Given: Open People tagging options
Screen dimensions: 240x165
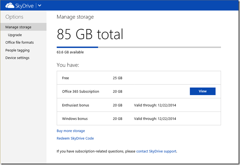Looking at the screenshot, I should point(18,50).
